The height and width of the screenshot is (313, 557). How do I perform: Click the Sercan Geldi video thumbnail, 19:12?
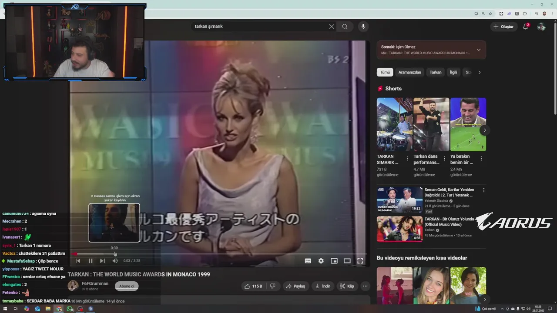point(399,200)
